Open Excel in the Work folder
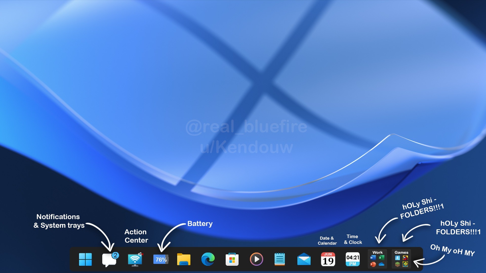 tap(381, 258)
